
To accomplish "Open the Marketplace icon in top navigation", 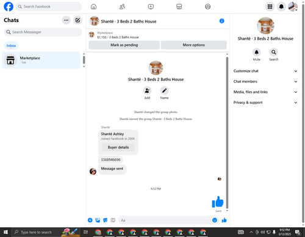I will pyautogui.click(x=179, y=7).
